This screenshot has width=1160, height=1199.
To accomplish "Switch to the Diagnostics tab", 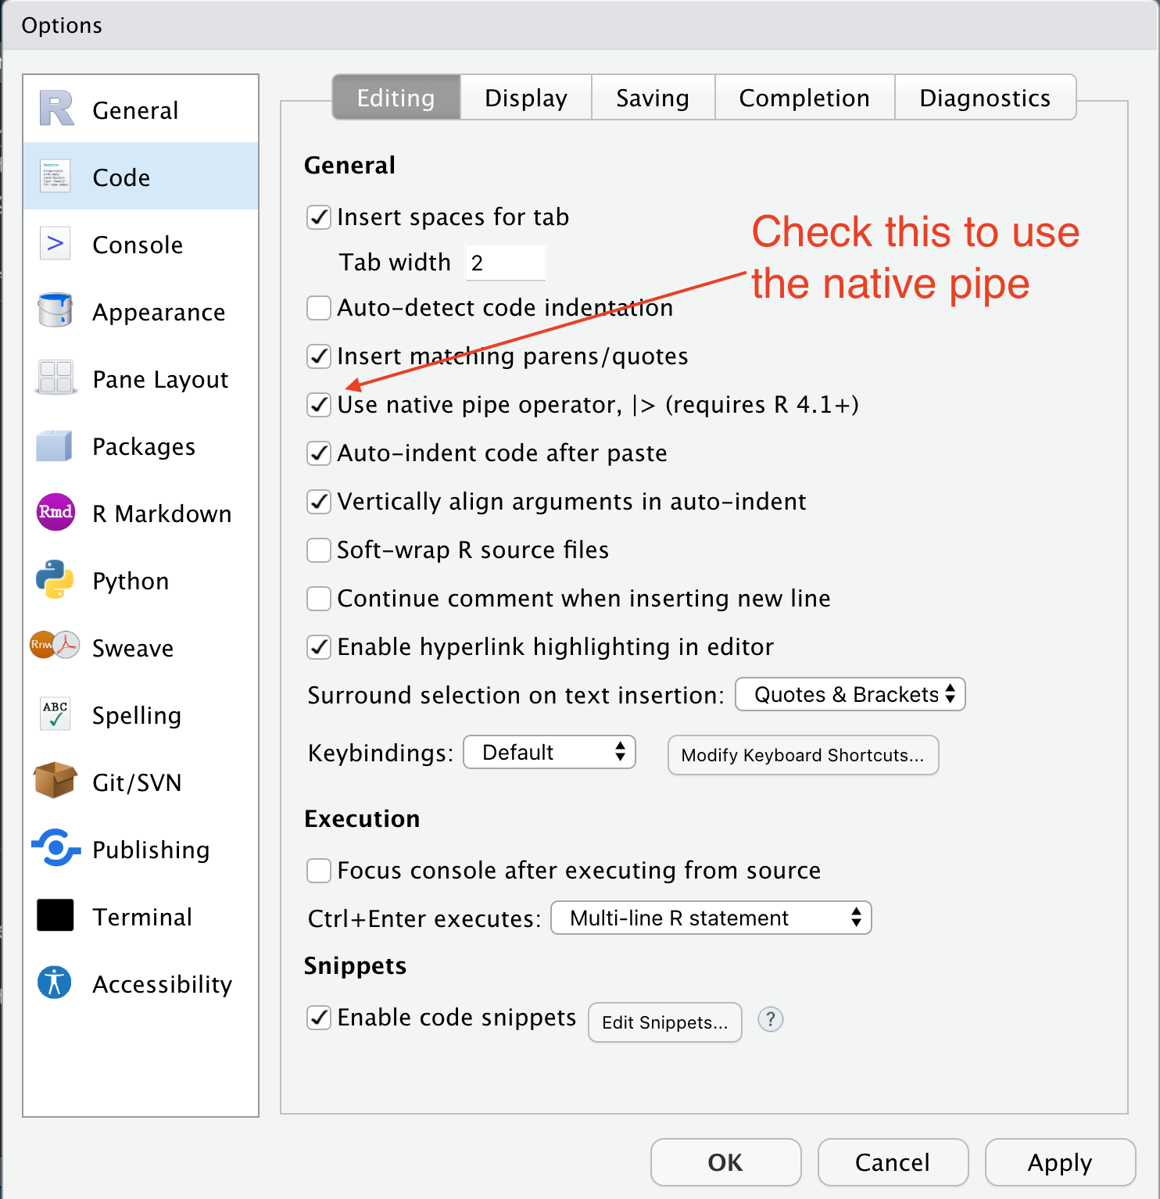I will coord(984,98).
